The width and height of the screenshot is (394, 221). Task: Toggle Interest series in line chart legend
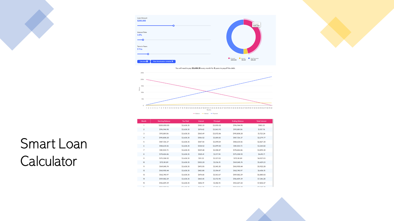click(x=205, y=114)
